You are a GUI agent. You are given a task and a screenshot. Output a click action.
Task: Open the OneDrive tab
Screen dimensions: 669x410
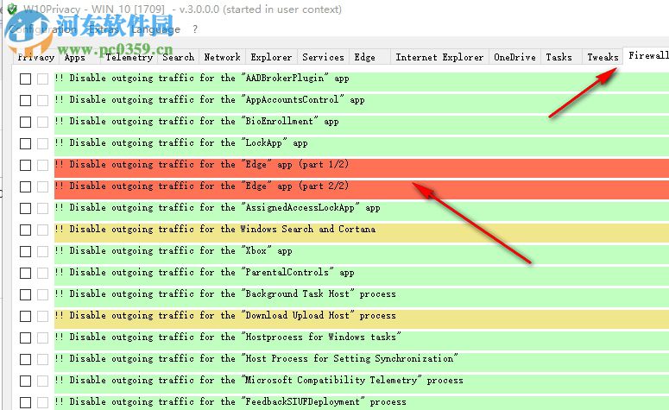point(514,57)
